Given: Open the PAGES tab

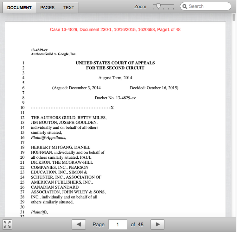Looking at the screenshot, I should (47, 8).
